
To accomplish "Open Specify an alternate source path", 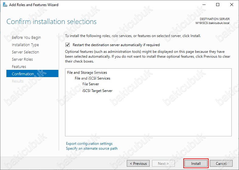I will (x=92, y=148).
